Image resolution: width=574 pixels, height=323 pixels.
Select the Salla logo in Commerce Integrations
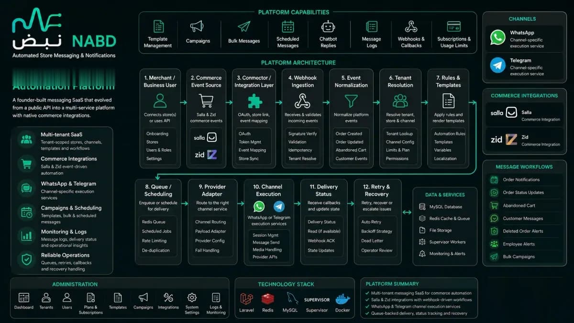click(504, 113)
